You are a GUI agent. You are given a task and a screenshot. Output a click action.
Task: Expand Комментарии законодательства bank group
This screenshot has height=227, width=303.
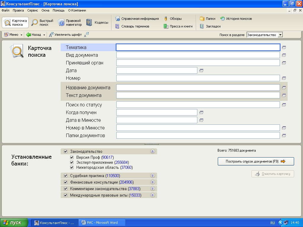(x=152, y=189)
